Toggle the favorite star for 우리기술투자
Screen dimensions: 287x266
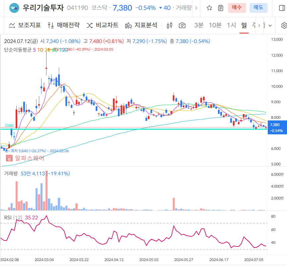[209, 8]
